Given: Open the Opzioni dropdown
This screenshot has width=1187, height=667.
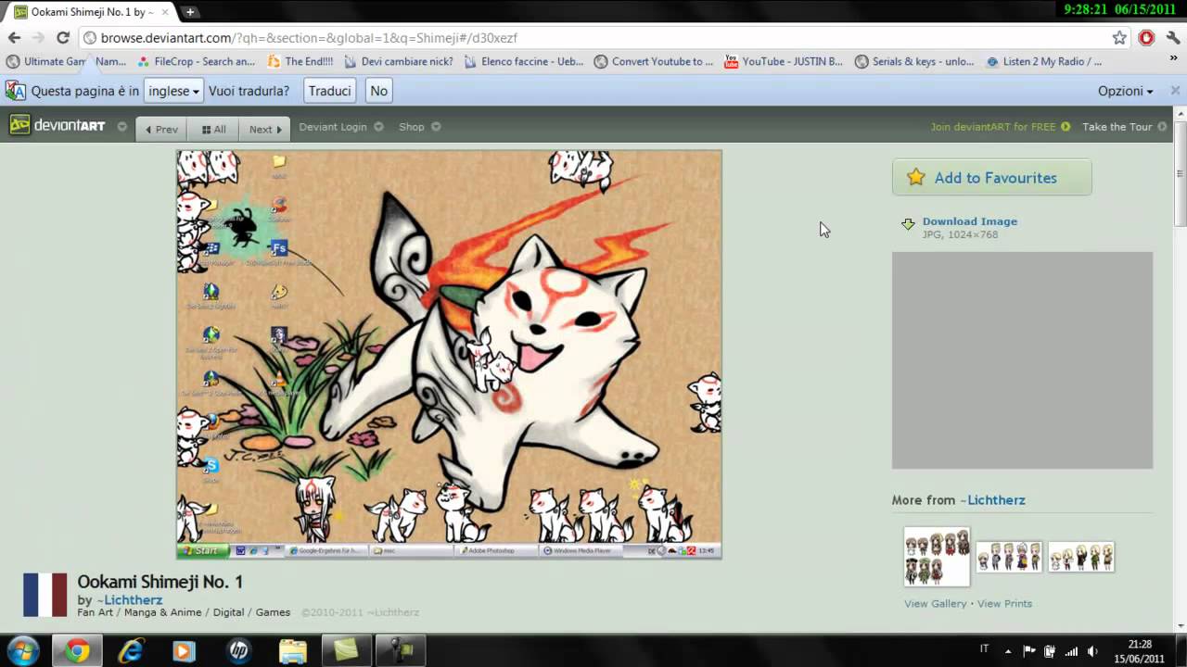Looking at the screenshot, I should point(1125,91).
